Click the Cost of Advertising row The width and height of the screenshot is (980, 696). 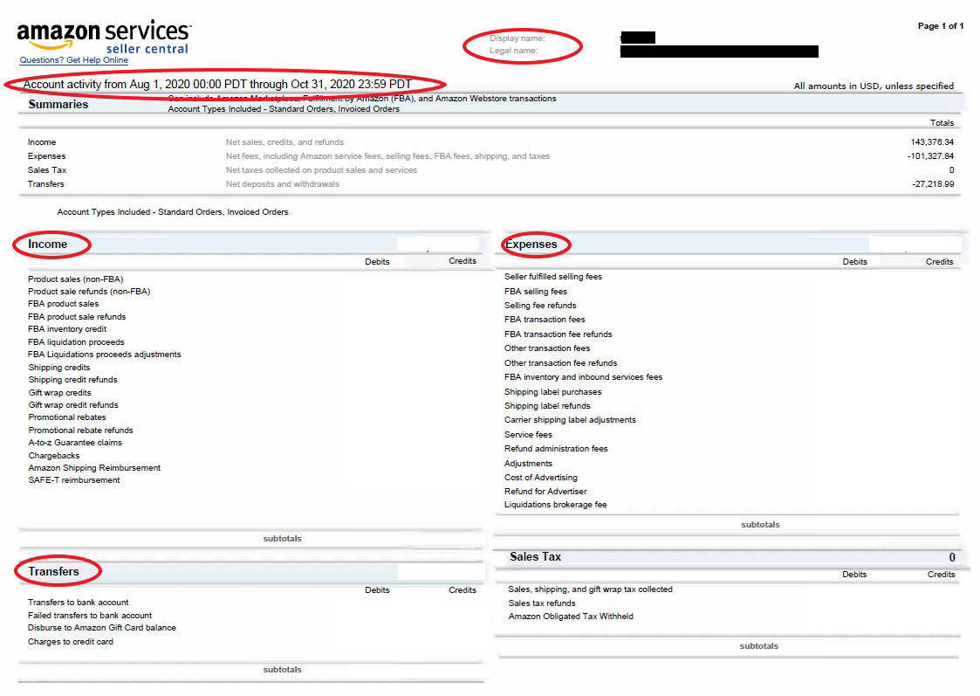(541, 477)
